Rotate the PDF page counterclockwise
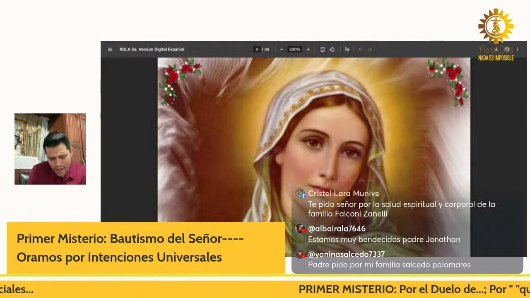This screenshot has height=298, width=530. click(332, 49)
